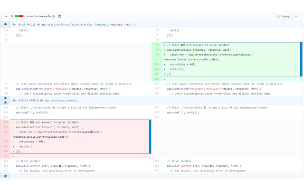Mark the file as Viewed
The height and width of the screenshot is (190, 304).
(284, 16)
